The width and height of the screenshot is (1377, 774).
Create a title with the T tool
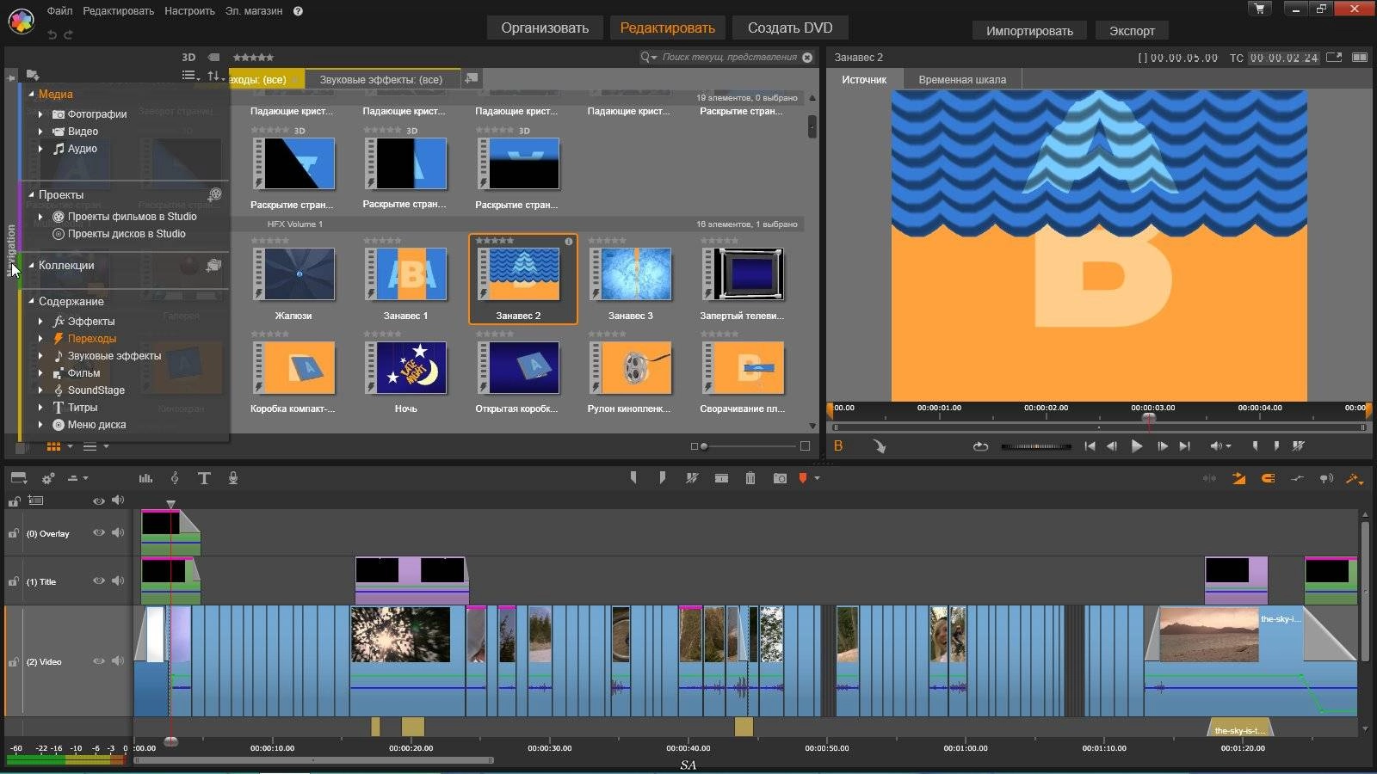click(204, 478)
